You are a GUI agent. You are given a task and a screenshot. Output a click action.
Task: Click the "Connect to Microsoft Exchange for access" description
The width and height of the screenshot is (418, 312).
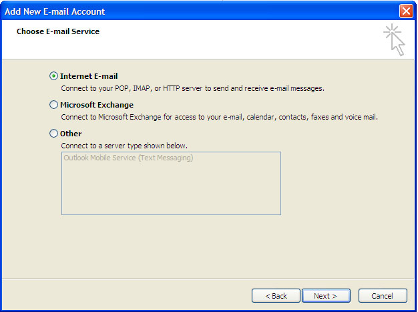(219, 117)
